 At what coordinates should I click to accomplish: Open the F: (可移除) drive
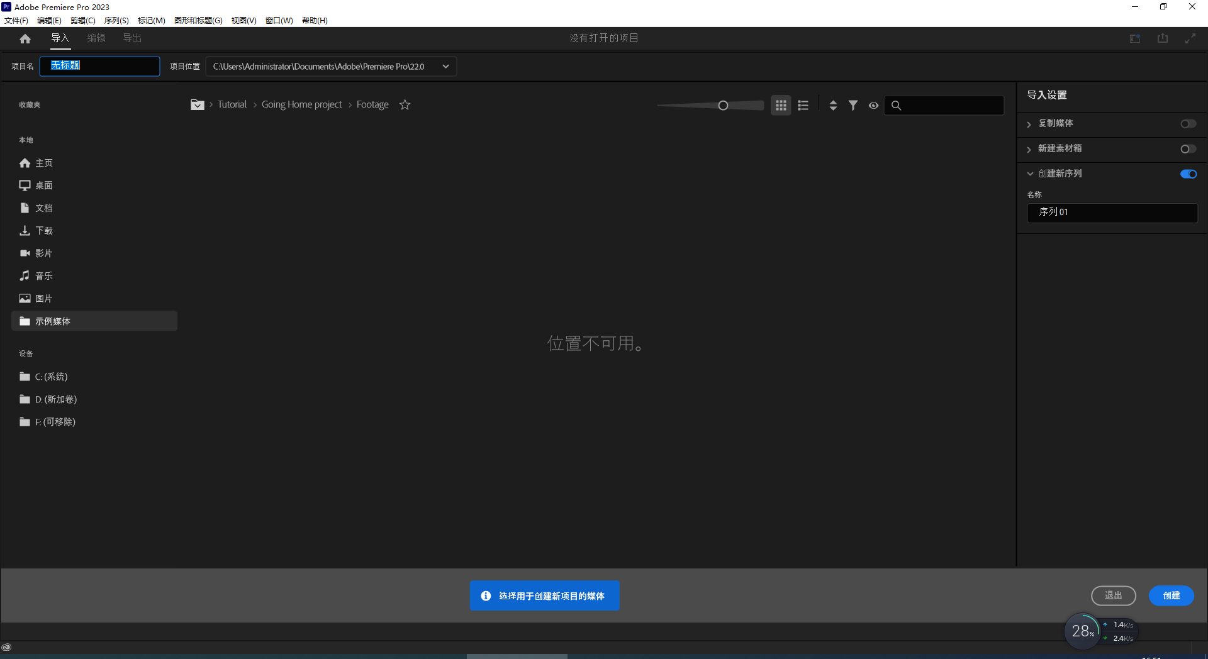coord(94,422)
